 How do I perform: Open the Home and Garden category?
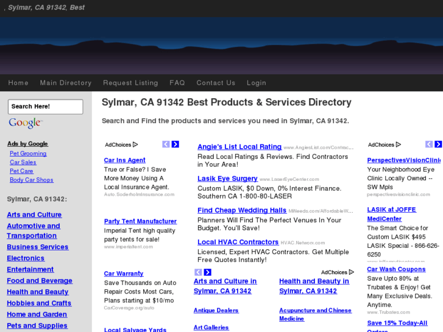pos(37,314)
